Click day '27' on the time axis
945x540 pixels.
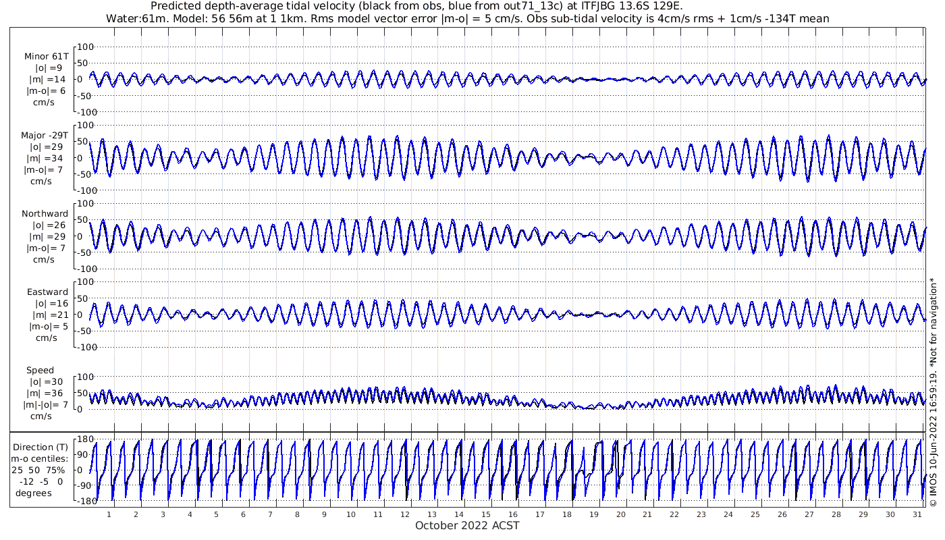click(x=809, y=514)
